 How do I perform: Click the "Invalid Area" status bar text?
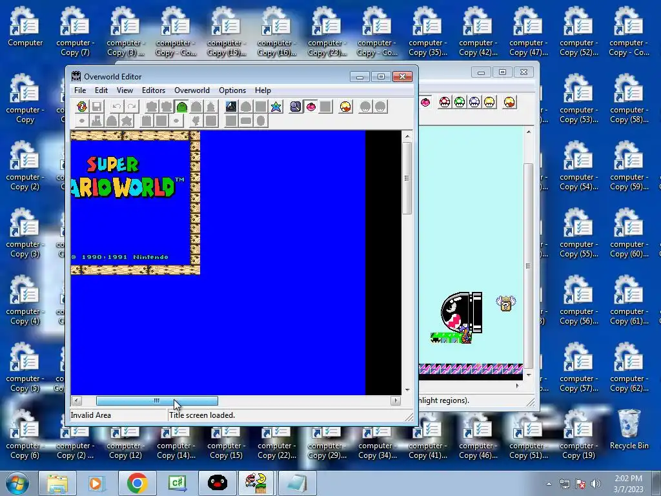[90, 415]
